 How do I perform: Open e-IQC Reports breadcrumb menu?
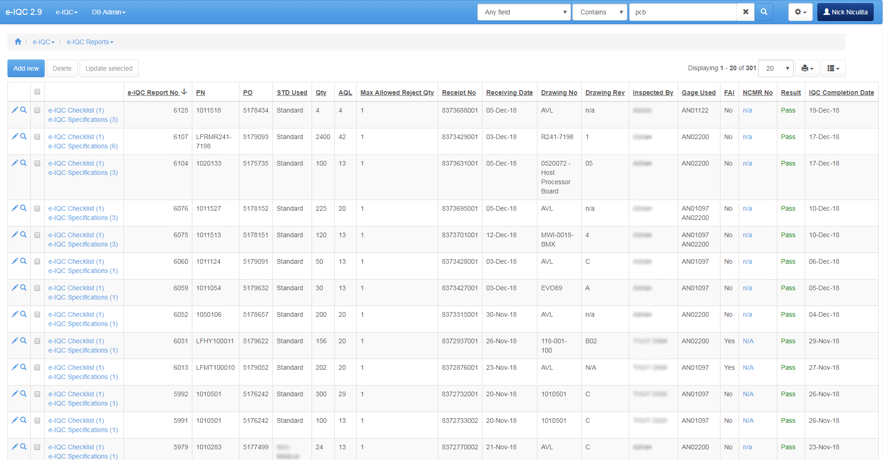[90, 42]
